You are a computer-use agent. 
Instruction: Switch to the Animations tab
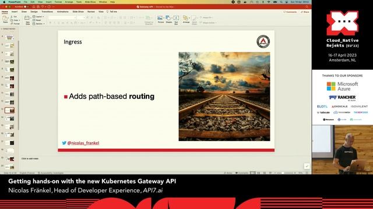63,12
